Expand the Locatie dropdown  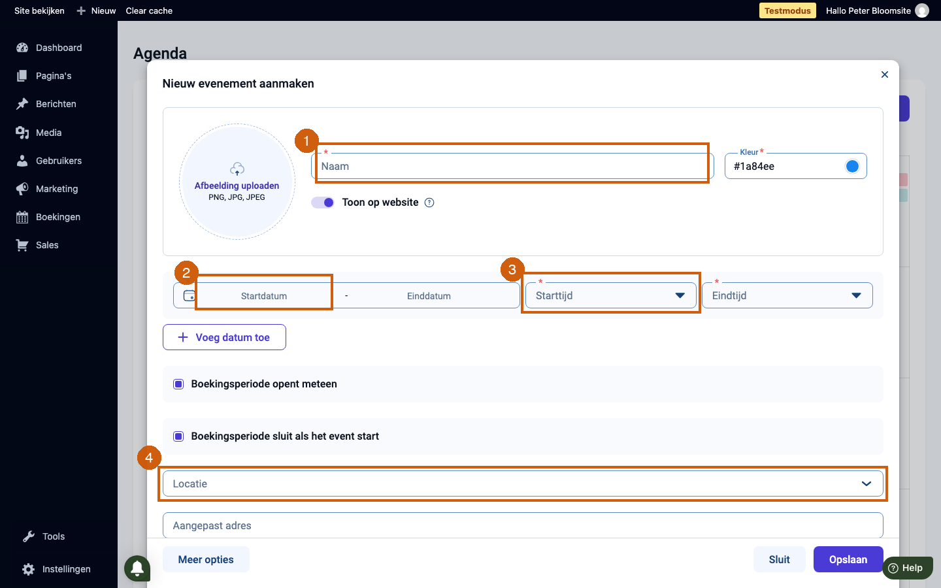coord(523,484)
